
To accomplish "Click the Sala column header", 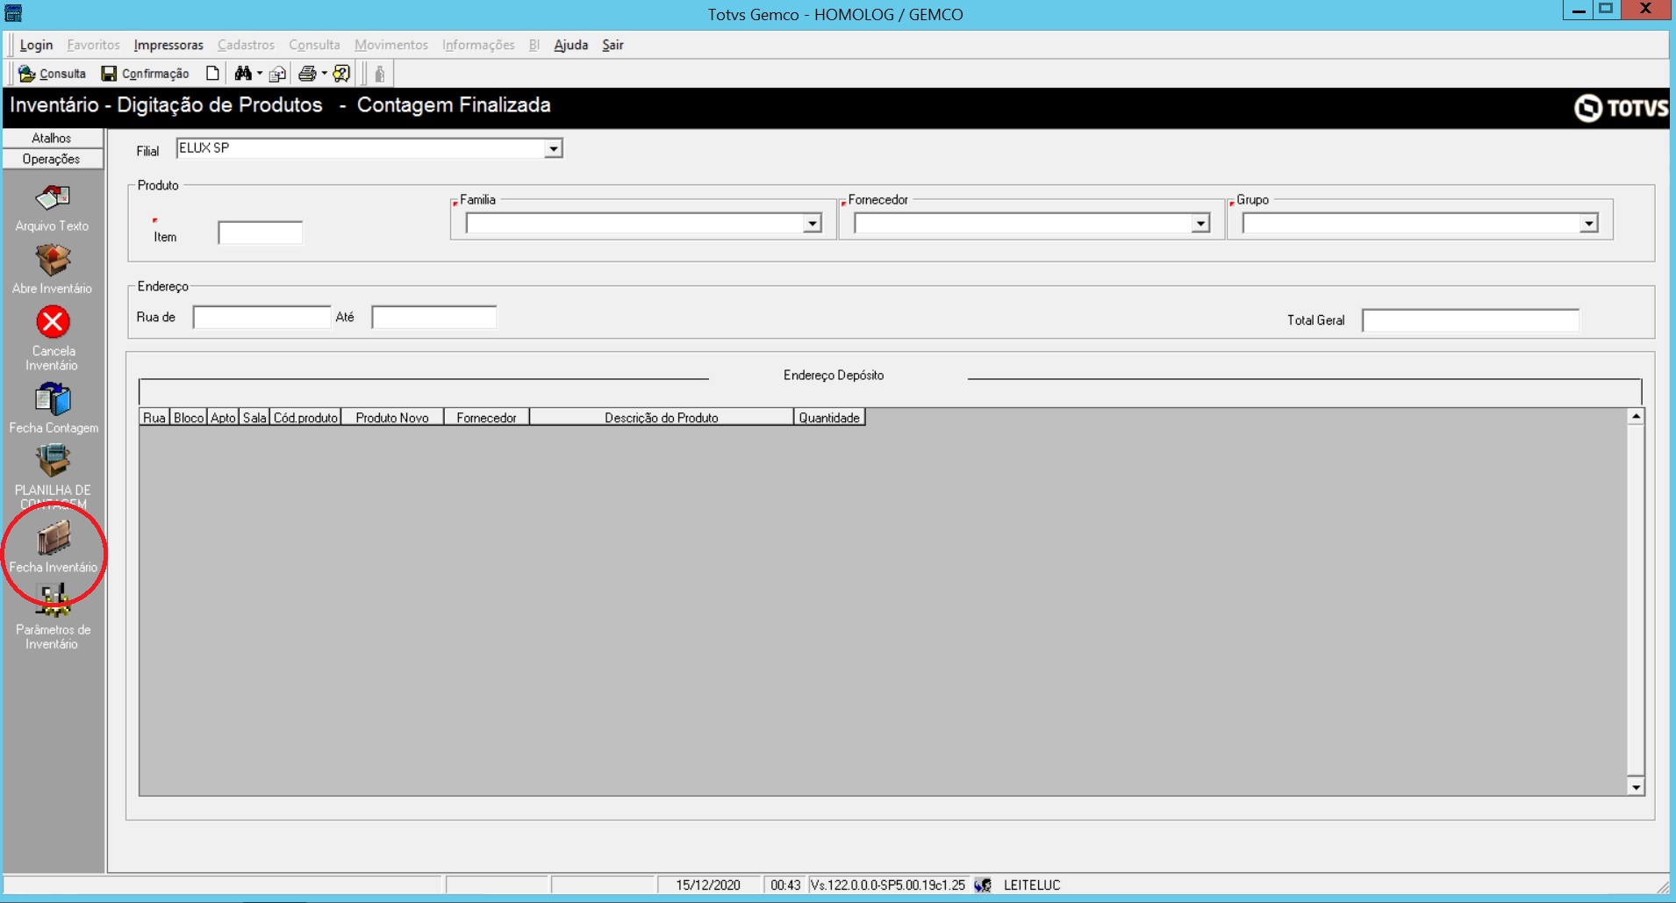I will click(254, 418).
